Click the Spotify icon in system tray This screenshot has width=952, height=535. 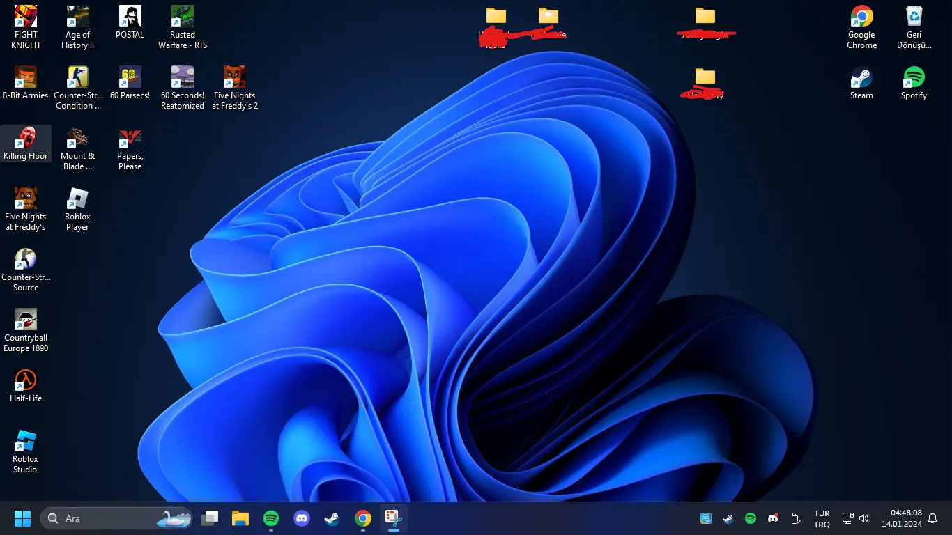point(751,518)
